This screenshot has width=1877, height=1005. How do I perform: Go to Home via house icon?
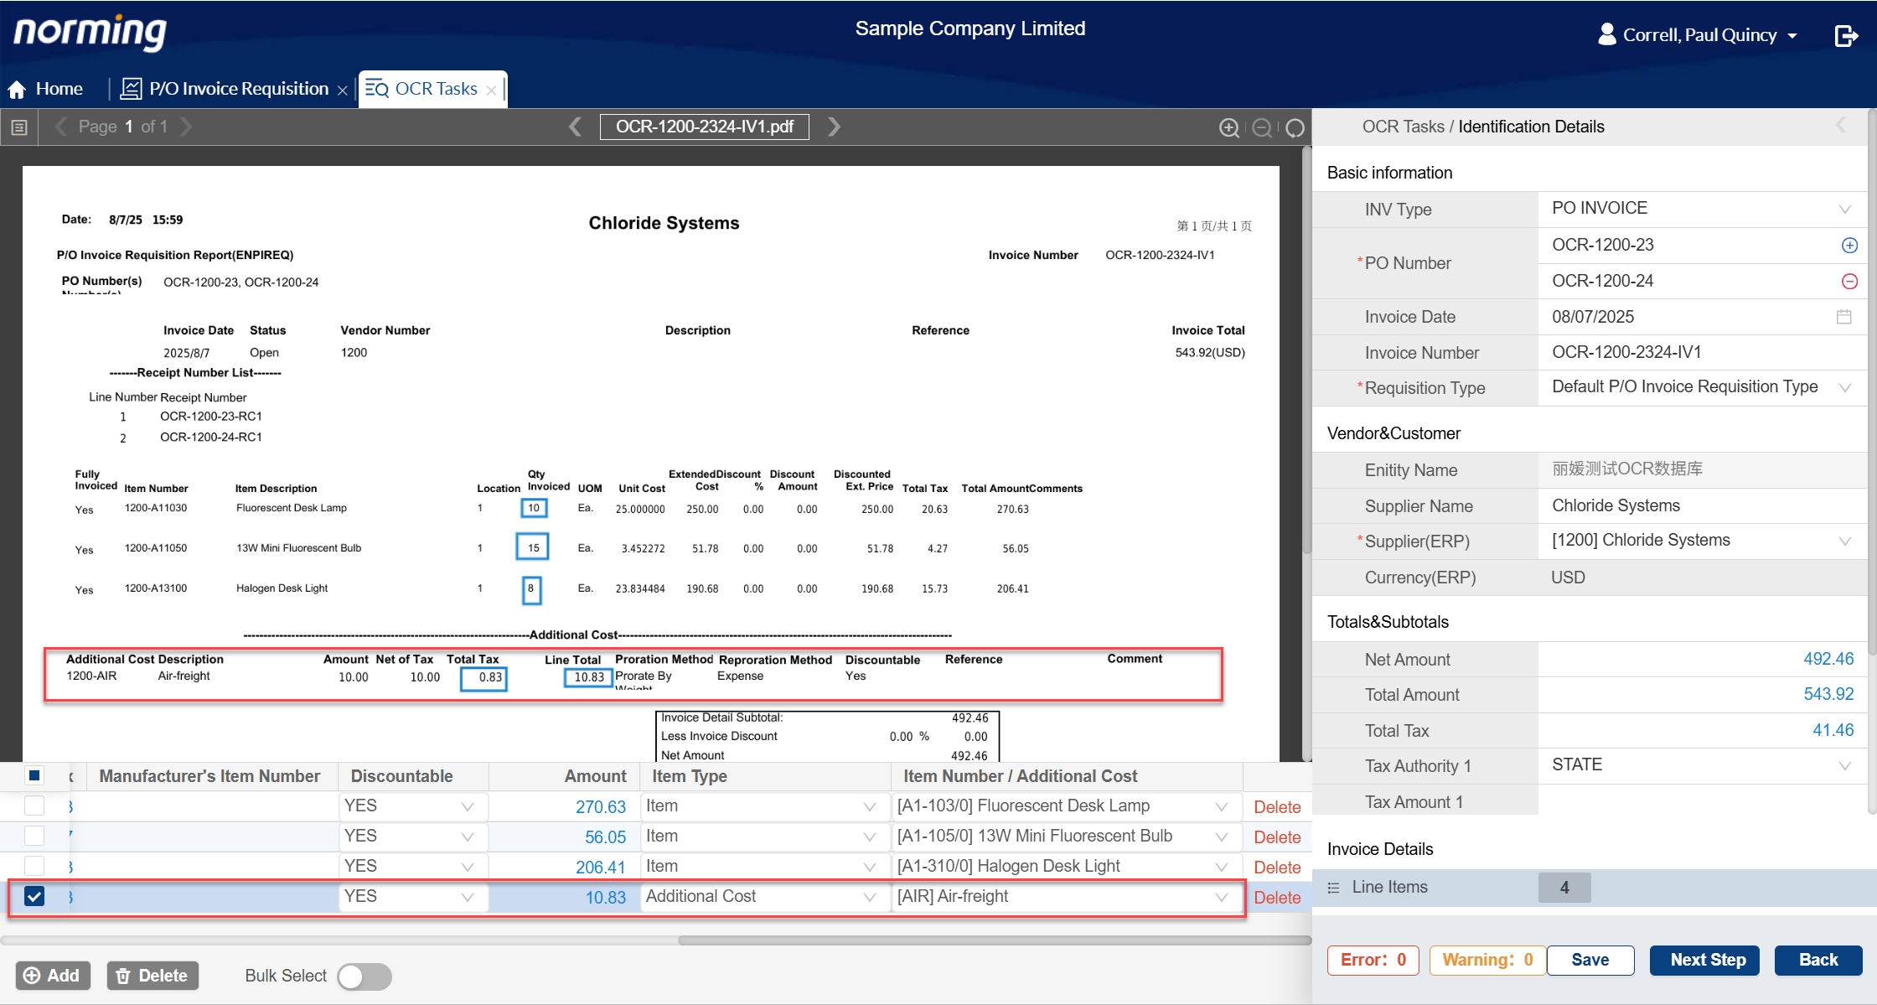17,89
